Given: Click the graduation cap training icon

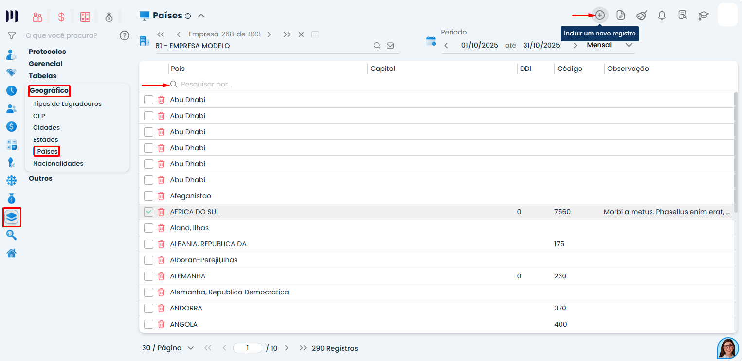Looking at the screenshot, I should [704, 16].
